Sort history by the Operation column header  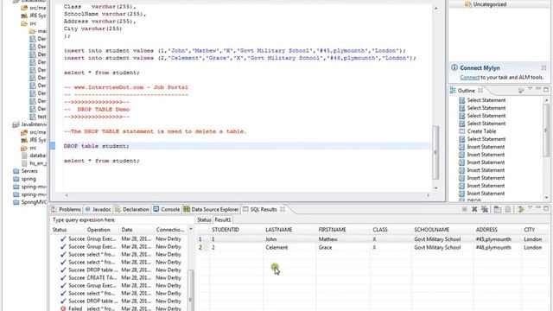(99, 230)
